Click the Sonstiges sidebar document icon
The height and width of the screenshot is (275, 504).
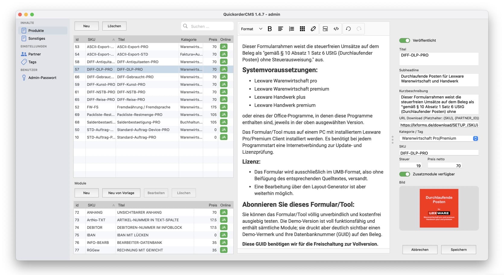pyautogui.click(x=24, y=38)
